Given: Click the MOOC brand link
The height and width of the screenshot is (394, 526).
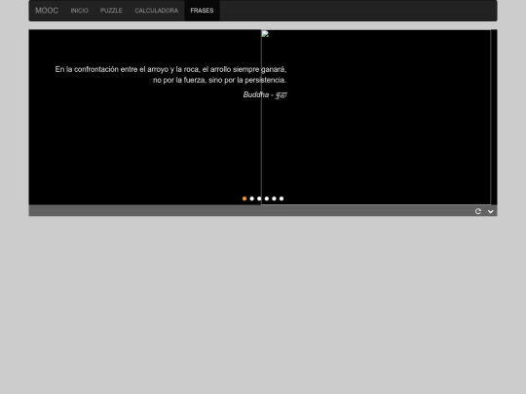Looking at the screenshot, I should click(47, 11).
